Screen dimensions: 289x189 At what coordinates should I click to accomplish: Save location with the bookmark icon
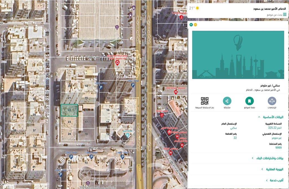coord(249,101)
